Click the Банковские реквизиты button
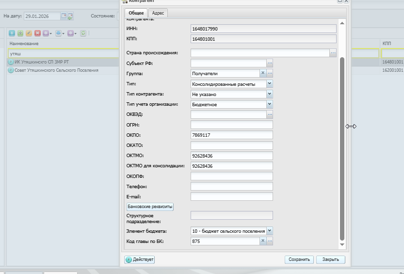This screenshot has width=404, height=274. [x=150, y=207]
